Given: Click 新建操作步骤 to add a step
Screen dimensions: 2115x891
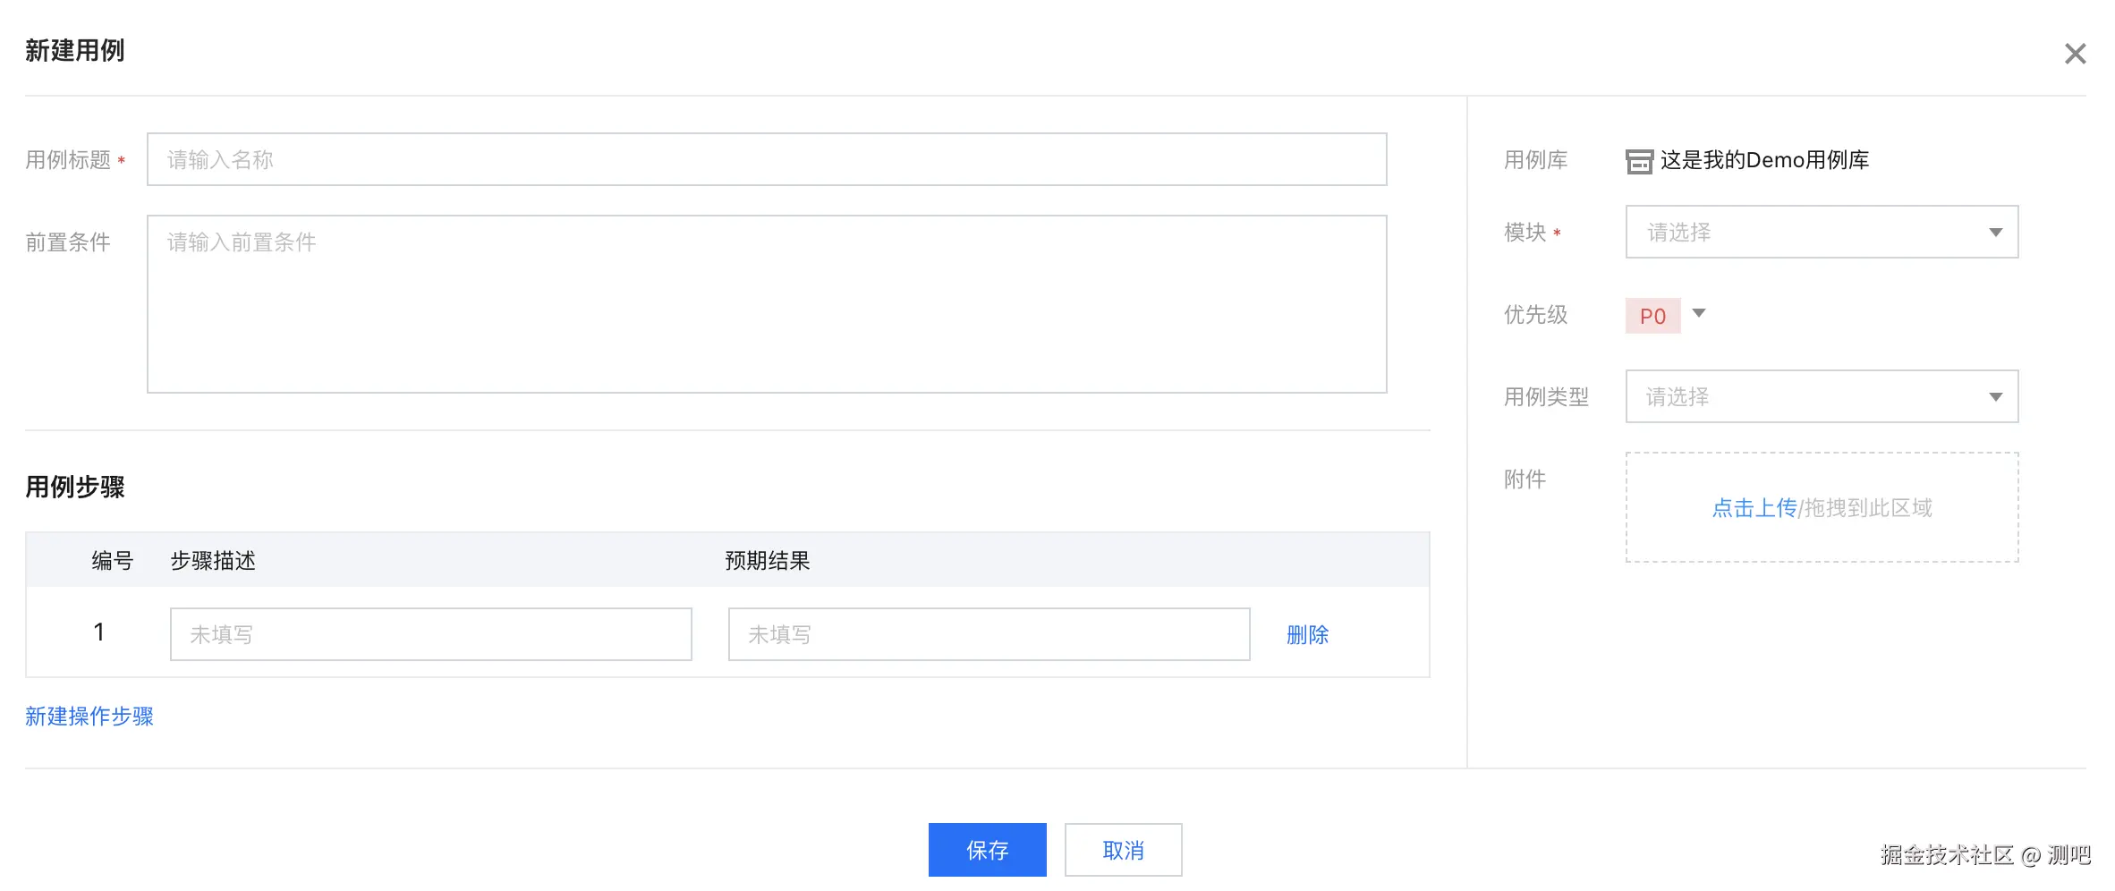Looking at the screenshot, I should 89,717.
